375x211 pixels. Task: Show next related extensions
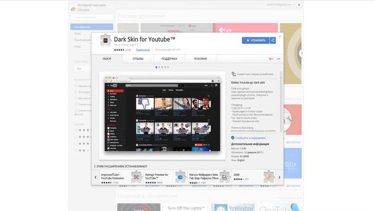click(x=279, y=177)
